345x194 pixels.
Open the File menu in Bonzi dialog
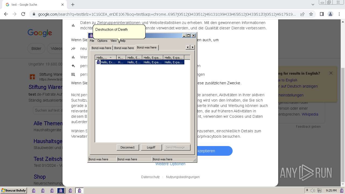pos(92,41)
